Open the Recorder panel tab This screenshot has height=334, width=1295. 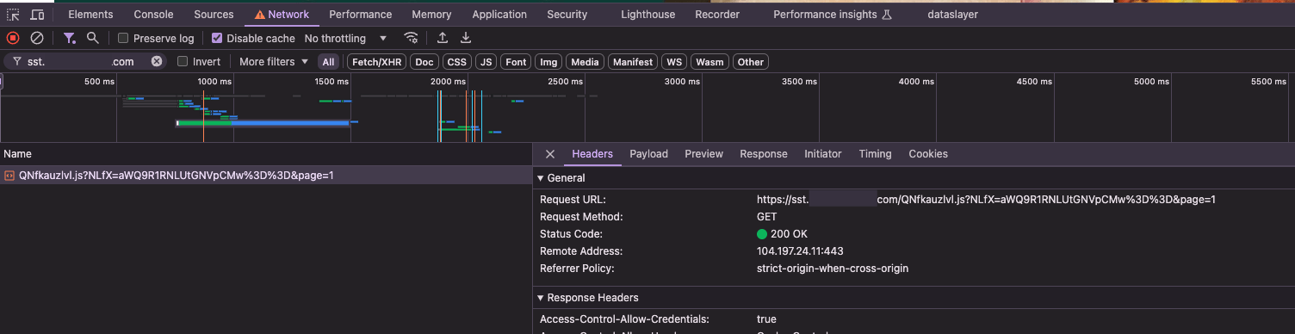click(717, 15)
